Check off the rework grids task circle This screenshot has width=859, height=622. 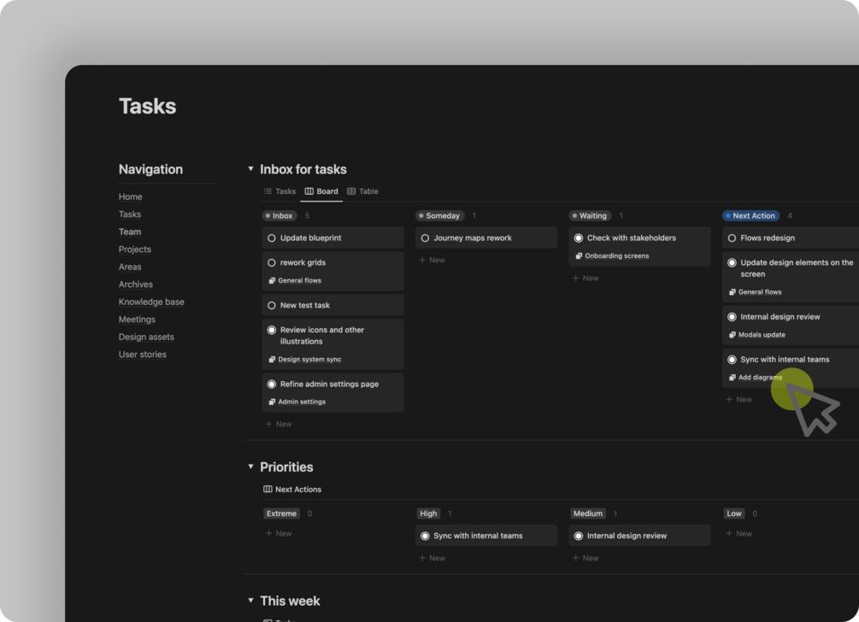272,263
